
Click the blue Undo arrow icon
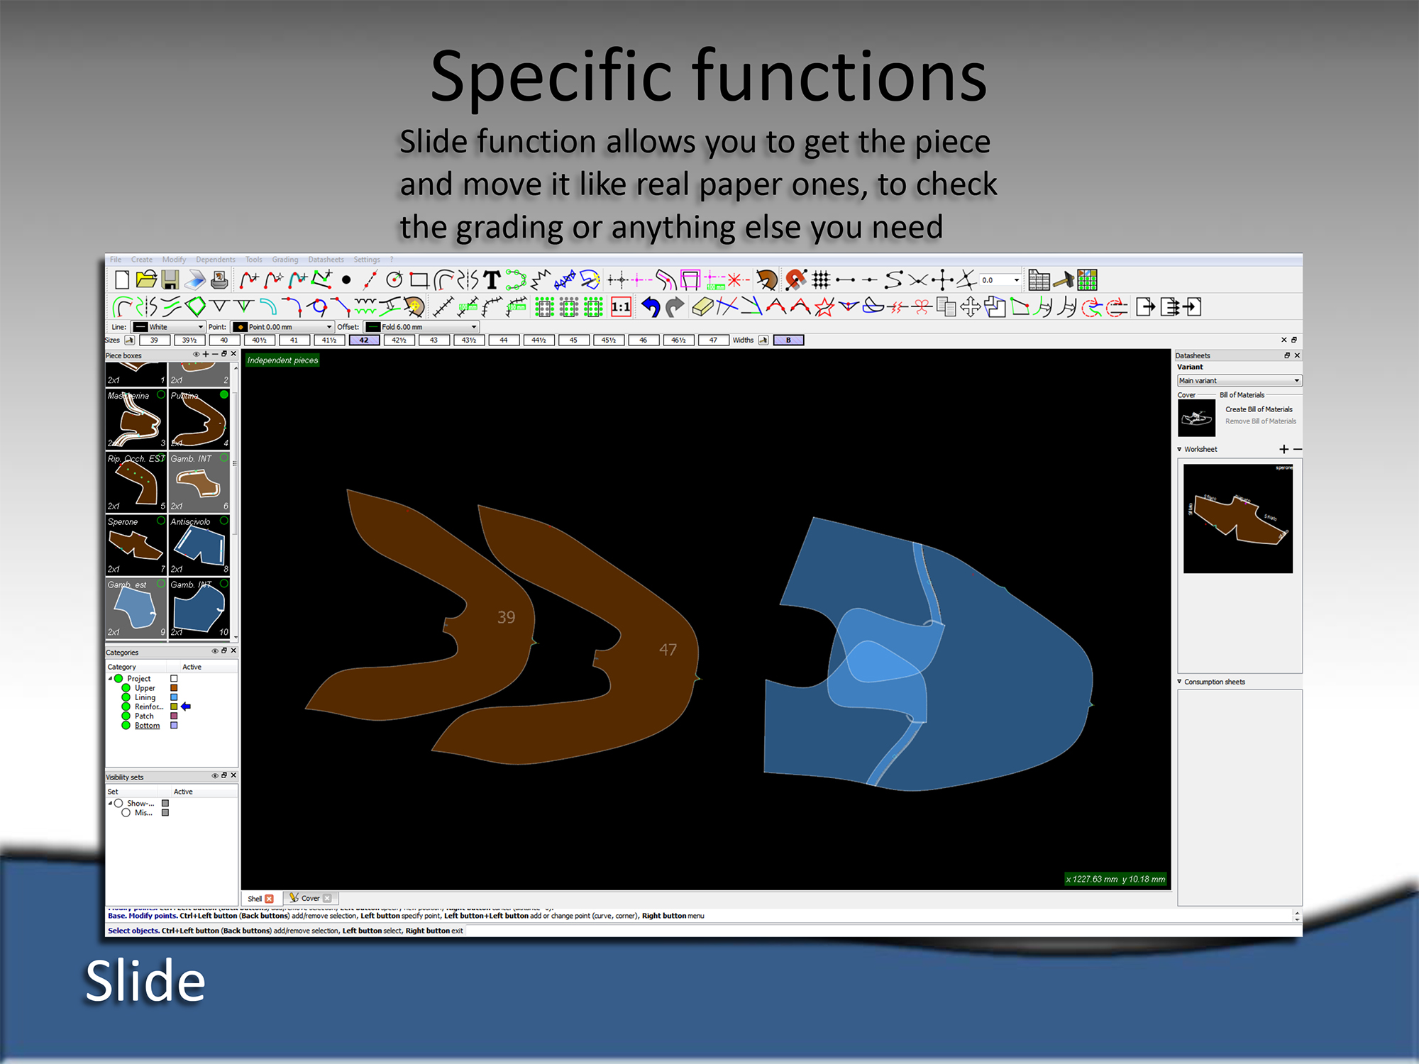(651, 307)
